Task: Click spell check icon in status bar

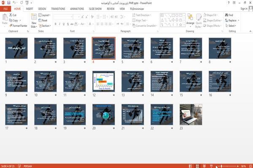Action: click(19, 166)
